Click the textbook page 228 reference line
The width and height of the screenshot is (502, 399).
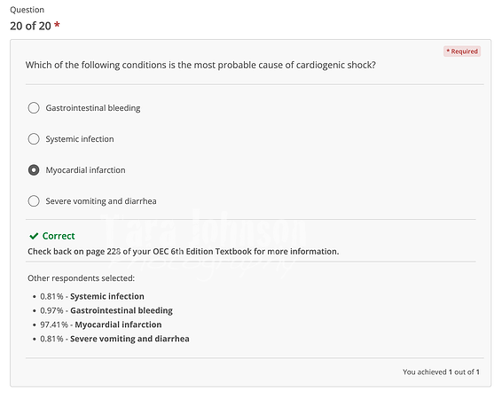(x=183, y=252)
